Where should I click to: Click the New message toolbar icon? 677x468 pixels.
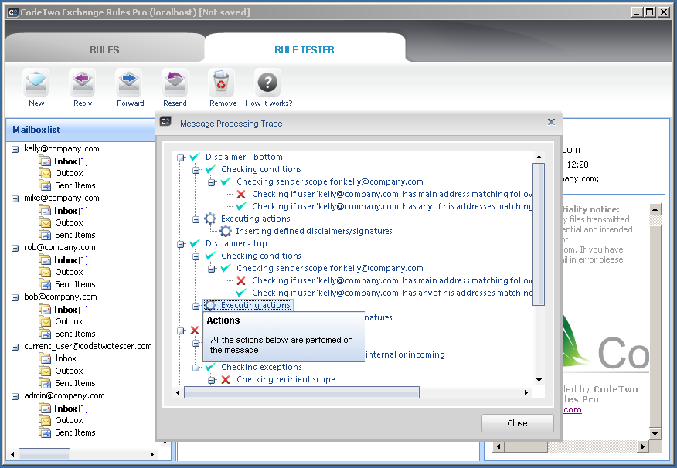click(36, 83)
